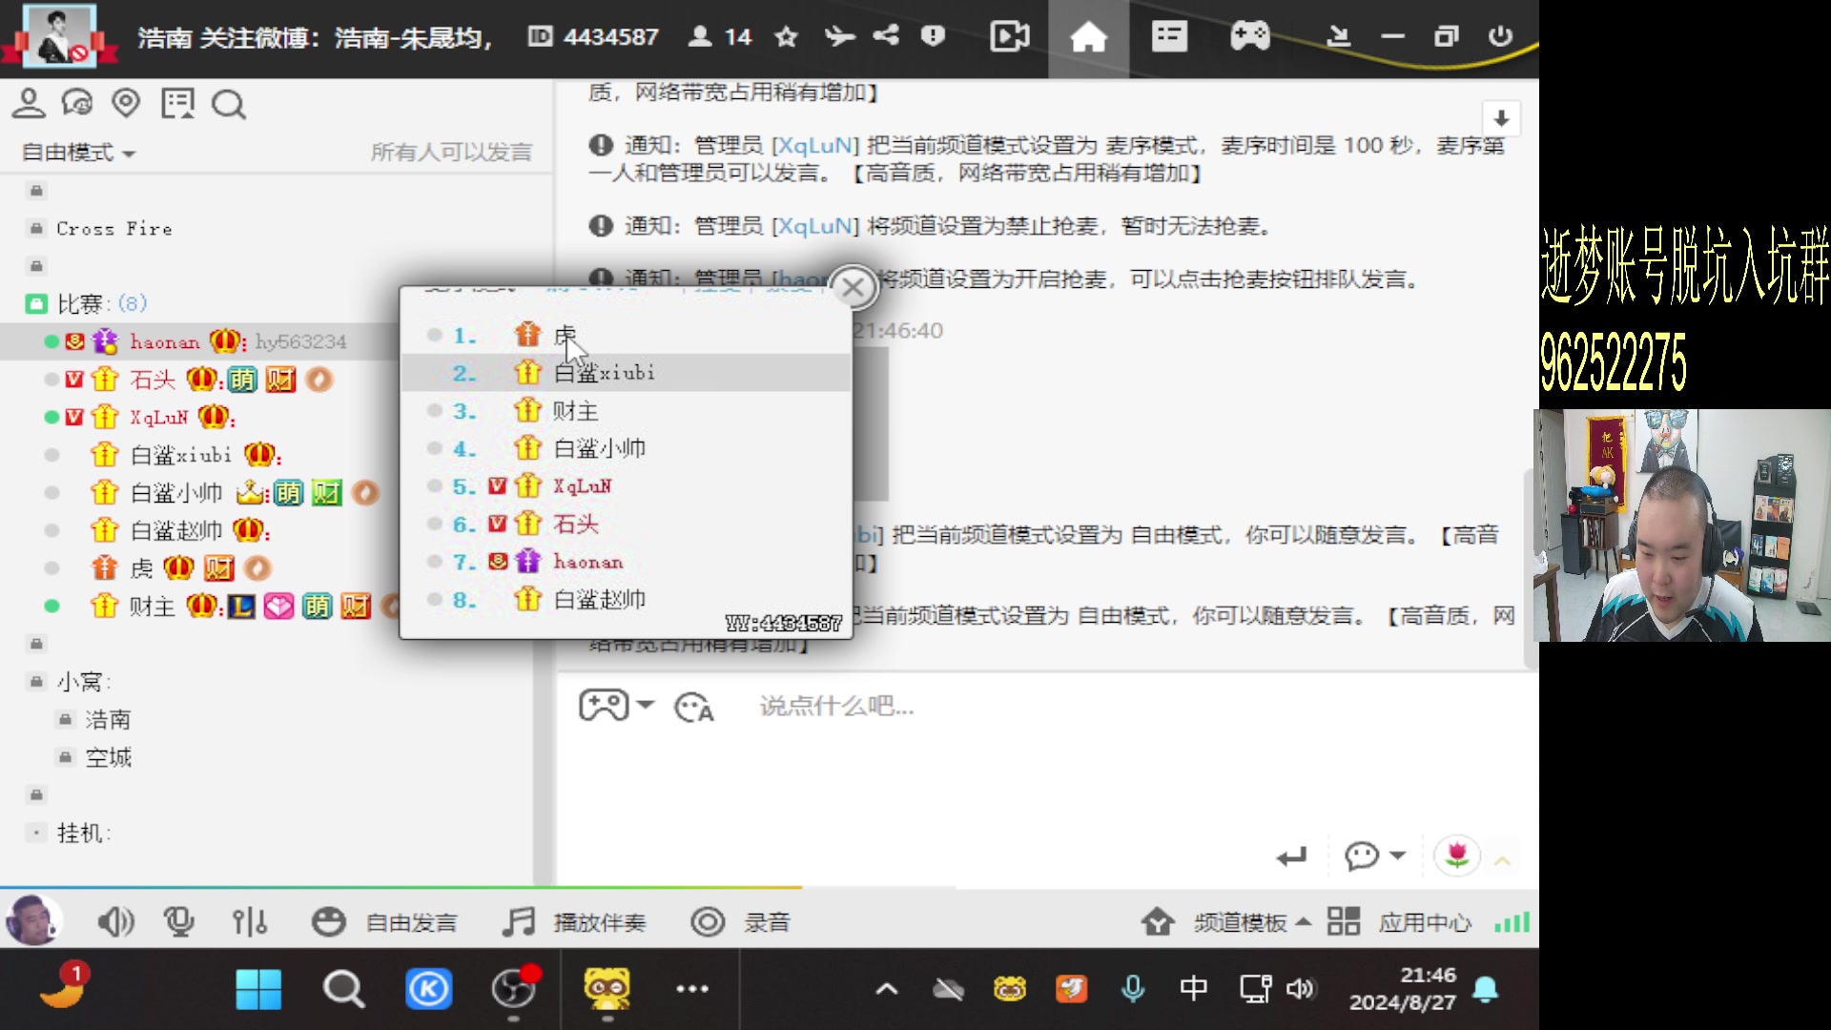Open the OBS recording app in the taskbar

click(x=515, y=989)
